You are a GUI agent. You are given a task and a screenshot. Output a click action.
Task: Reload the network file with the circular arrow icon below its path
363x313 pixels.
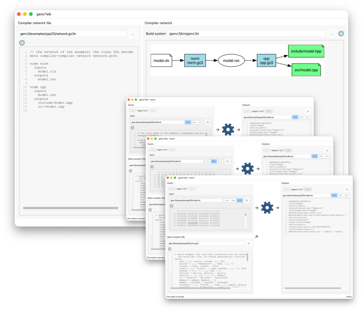point(22,42)
